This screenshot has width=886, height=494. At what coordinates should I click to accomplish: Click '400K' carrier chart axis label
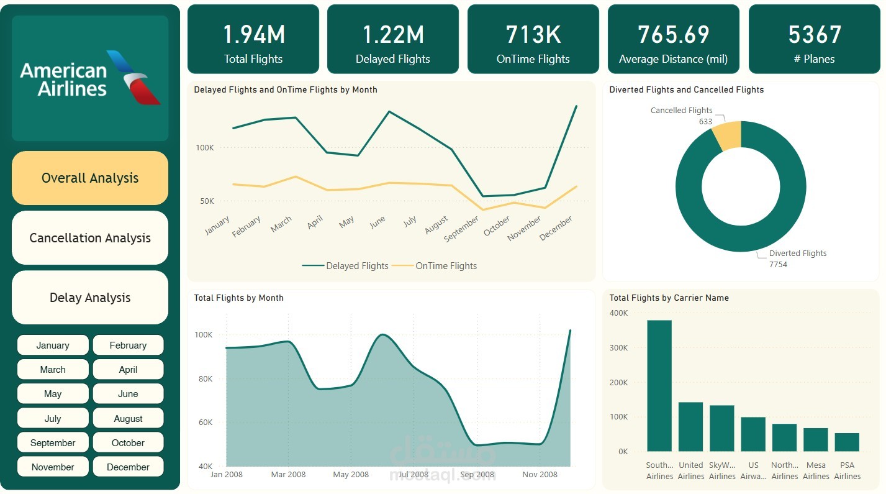(619, 313)
